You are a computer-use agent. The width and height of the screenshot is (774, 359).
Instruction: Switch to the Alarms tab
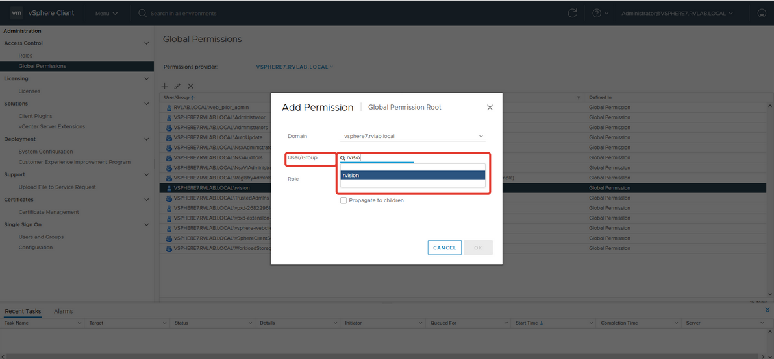coord(63,311)
